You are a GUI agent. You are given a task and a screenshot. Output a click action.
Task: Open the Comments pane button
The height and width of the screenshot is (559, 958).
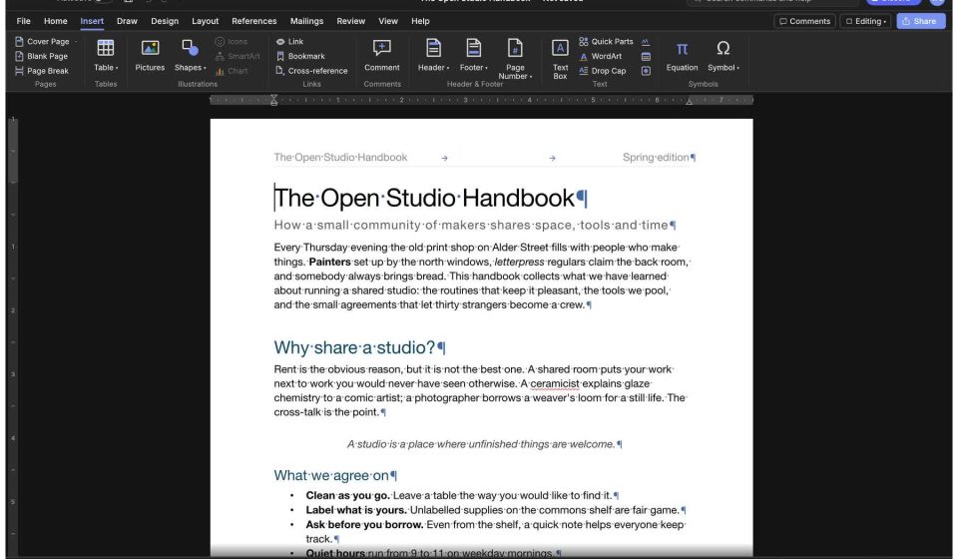804,21
